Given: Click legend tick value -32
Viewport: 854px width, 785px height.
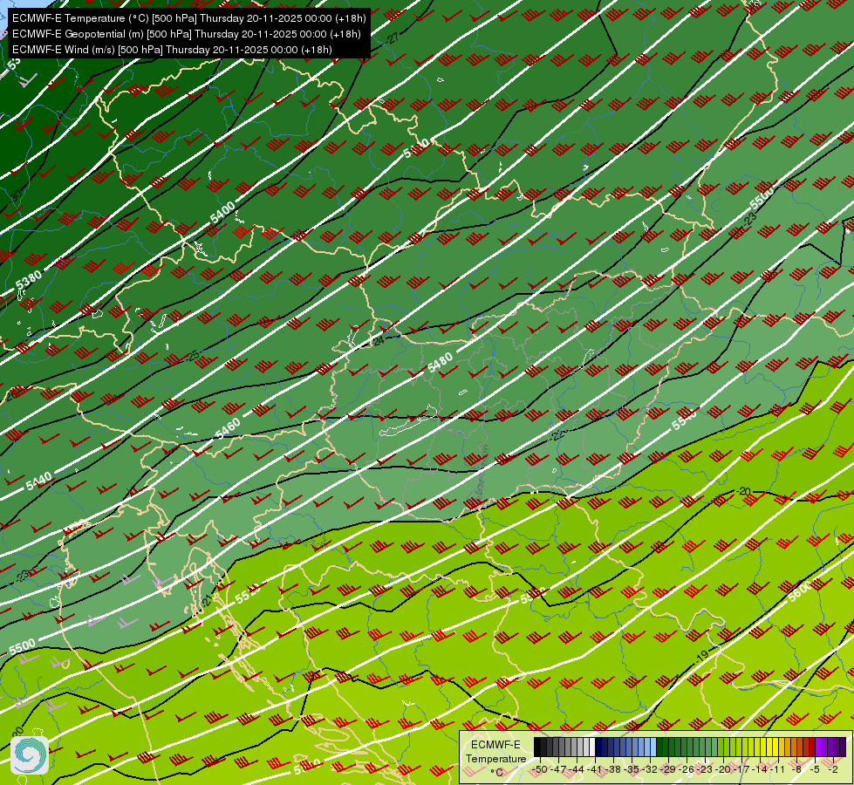Looking at the screenshot, I should point(649,770).
